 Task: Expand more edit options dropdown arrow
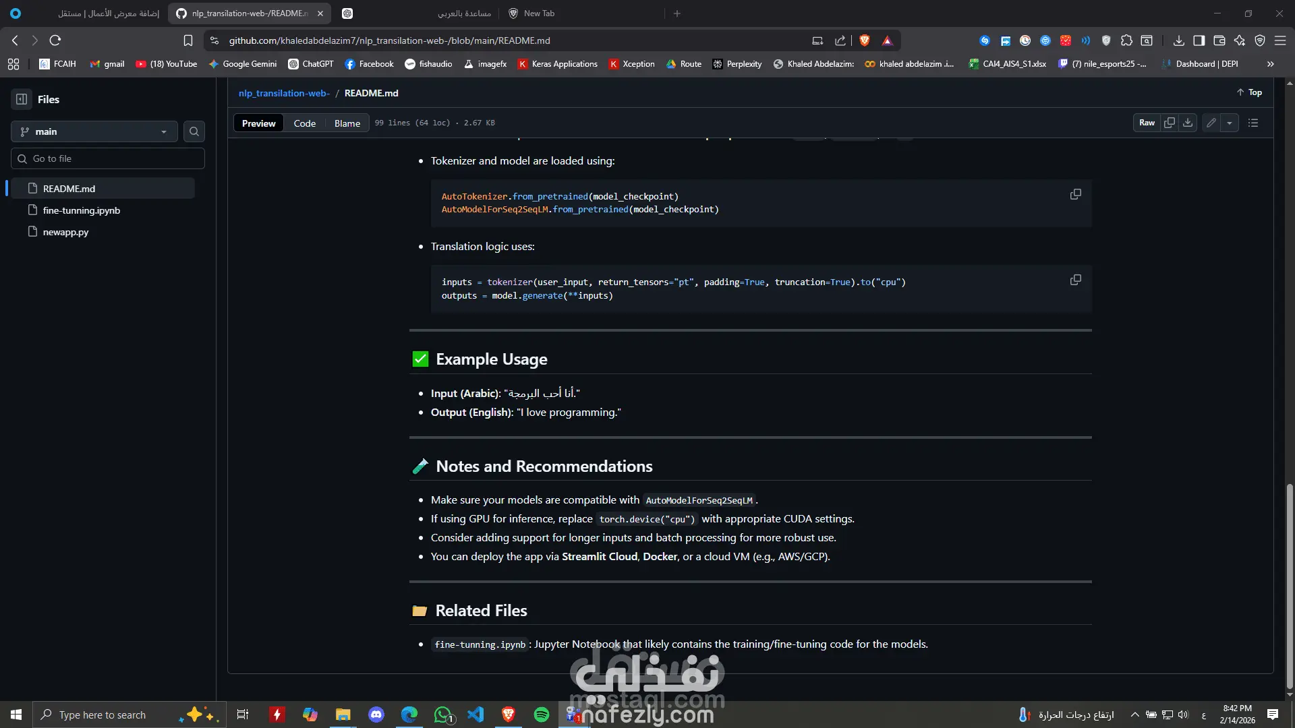click(x=1230, y=123)
